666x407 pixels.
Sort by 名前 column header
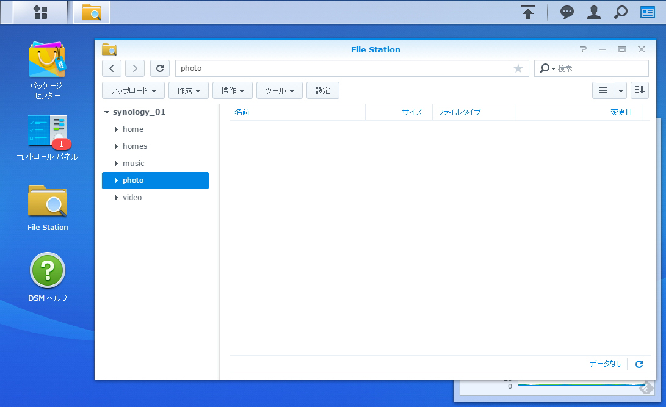[x=297, y=112]
